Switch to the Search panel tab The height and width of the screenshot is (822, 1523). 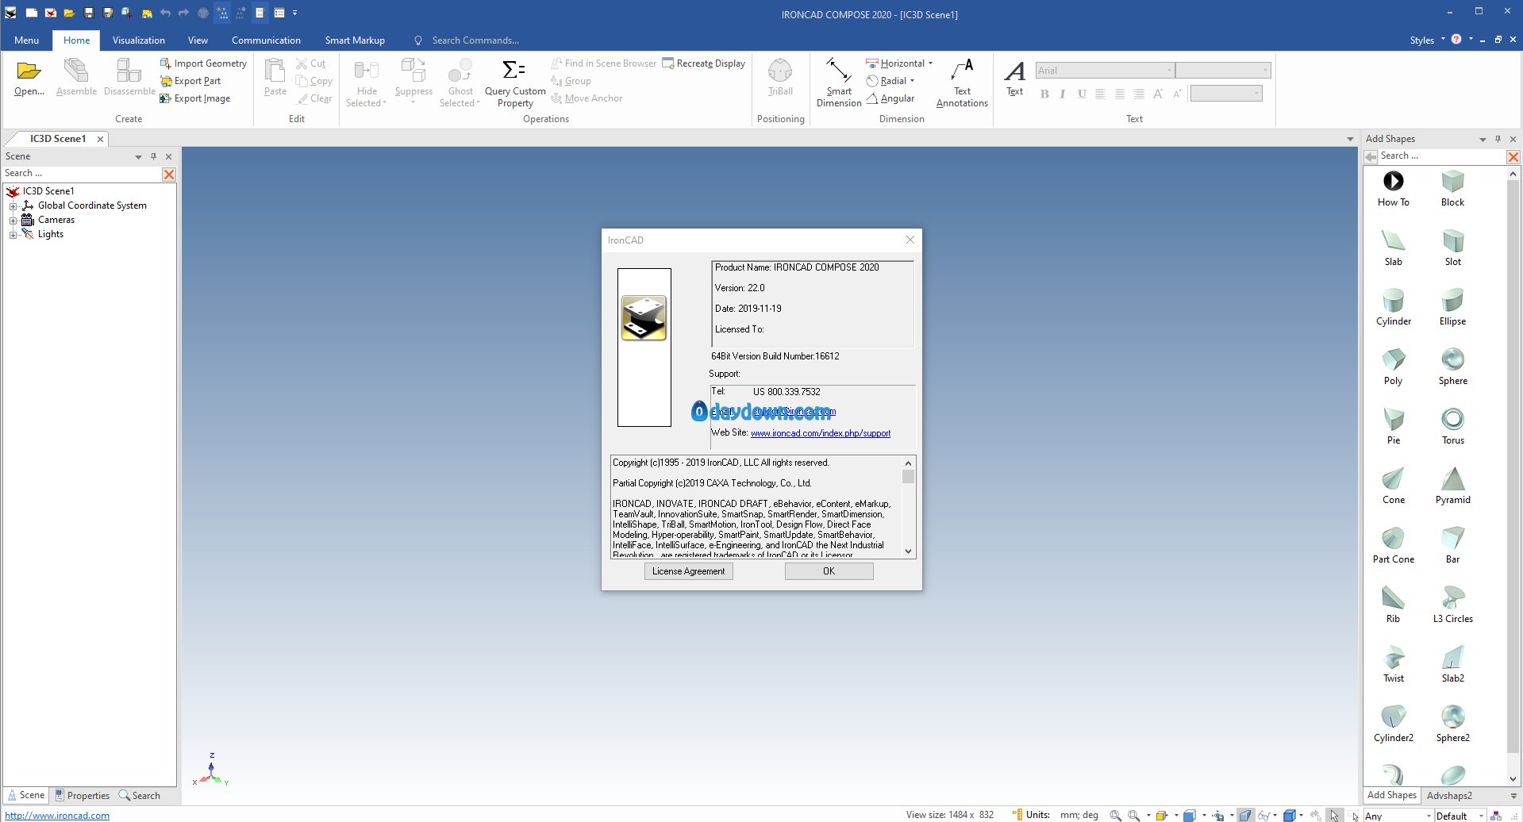(x=140, y=796)
